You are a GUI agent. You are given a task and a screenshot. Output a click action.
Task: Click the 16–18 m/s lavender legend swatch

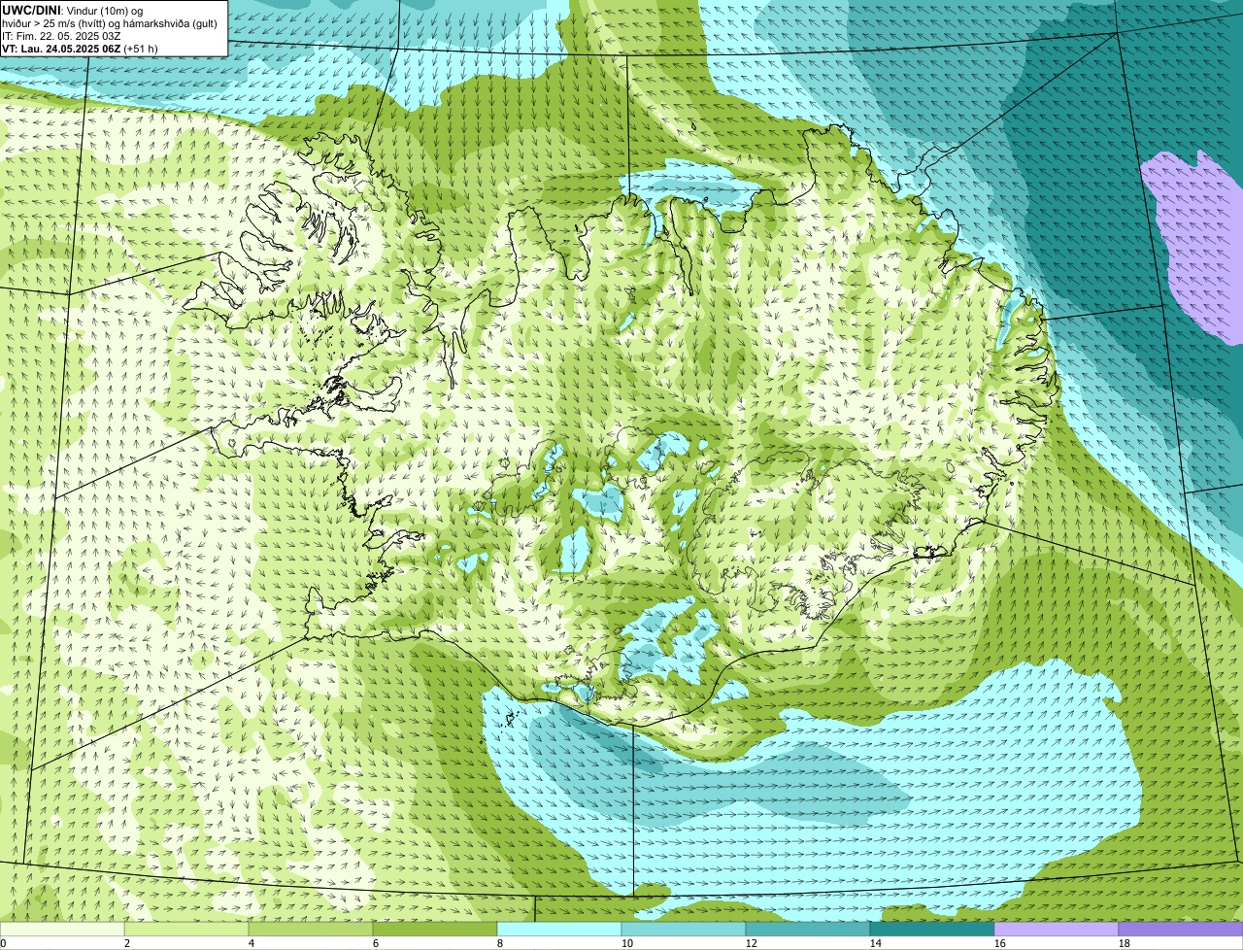(1057, 930)
